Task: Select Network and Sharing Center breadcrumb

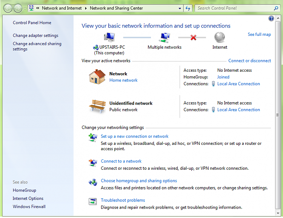Action: coord(116,8)
